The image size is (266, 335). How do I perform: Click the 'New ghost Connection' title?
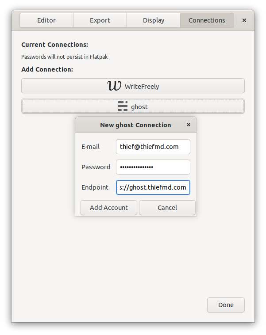(x=136, y=125)
